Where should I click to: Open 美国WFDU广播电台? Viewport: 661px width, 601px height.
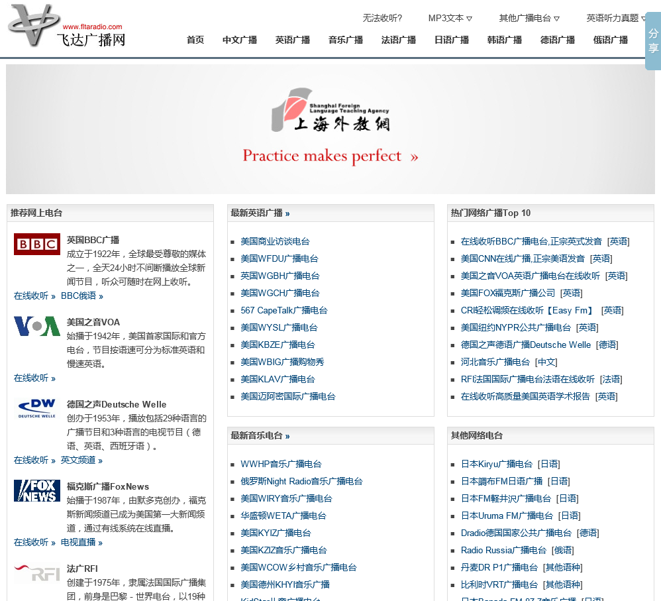280,259
